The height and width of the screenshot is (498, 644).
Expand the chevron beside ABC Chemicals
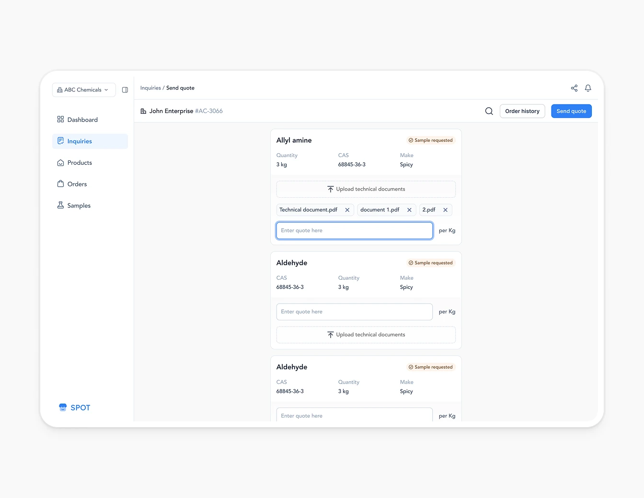tap(106, 90)
